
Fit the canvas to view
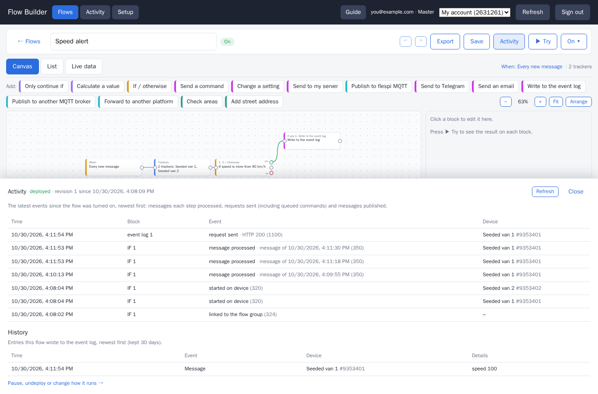[x=556, y=102]
